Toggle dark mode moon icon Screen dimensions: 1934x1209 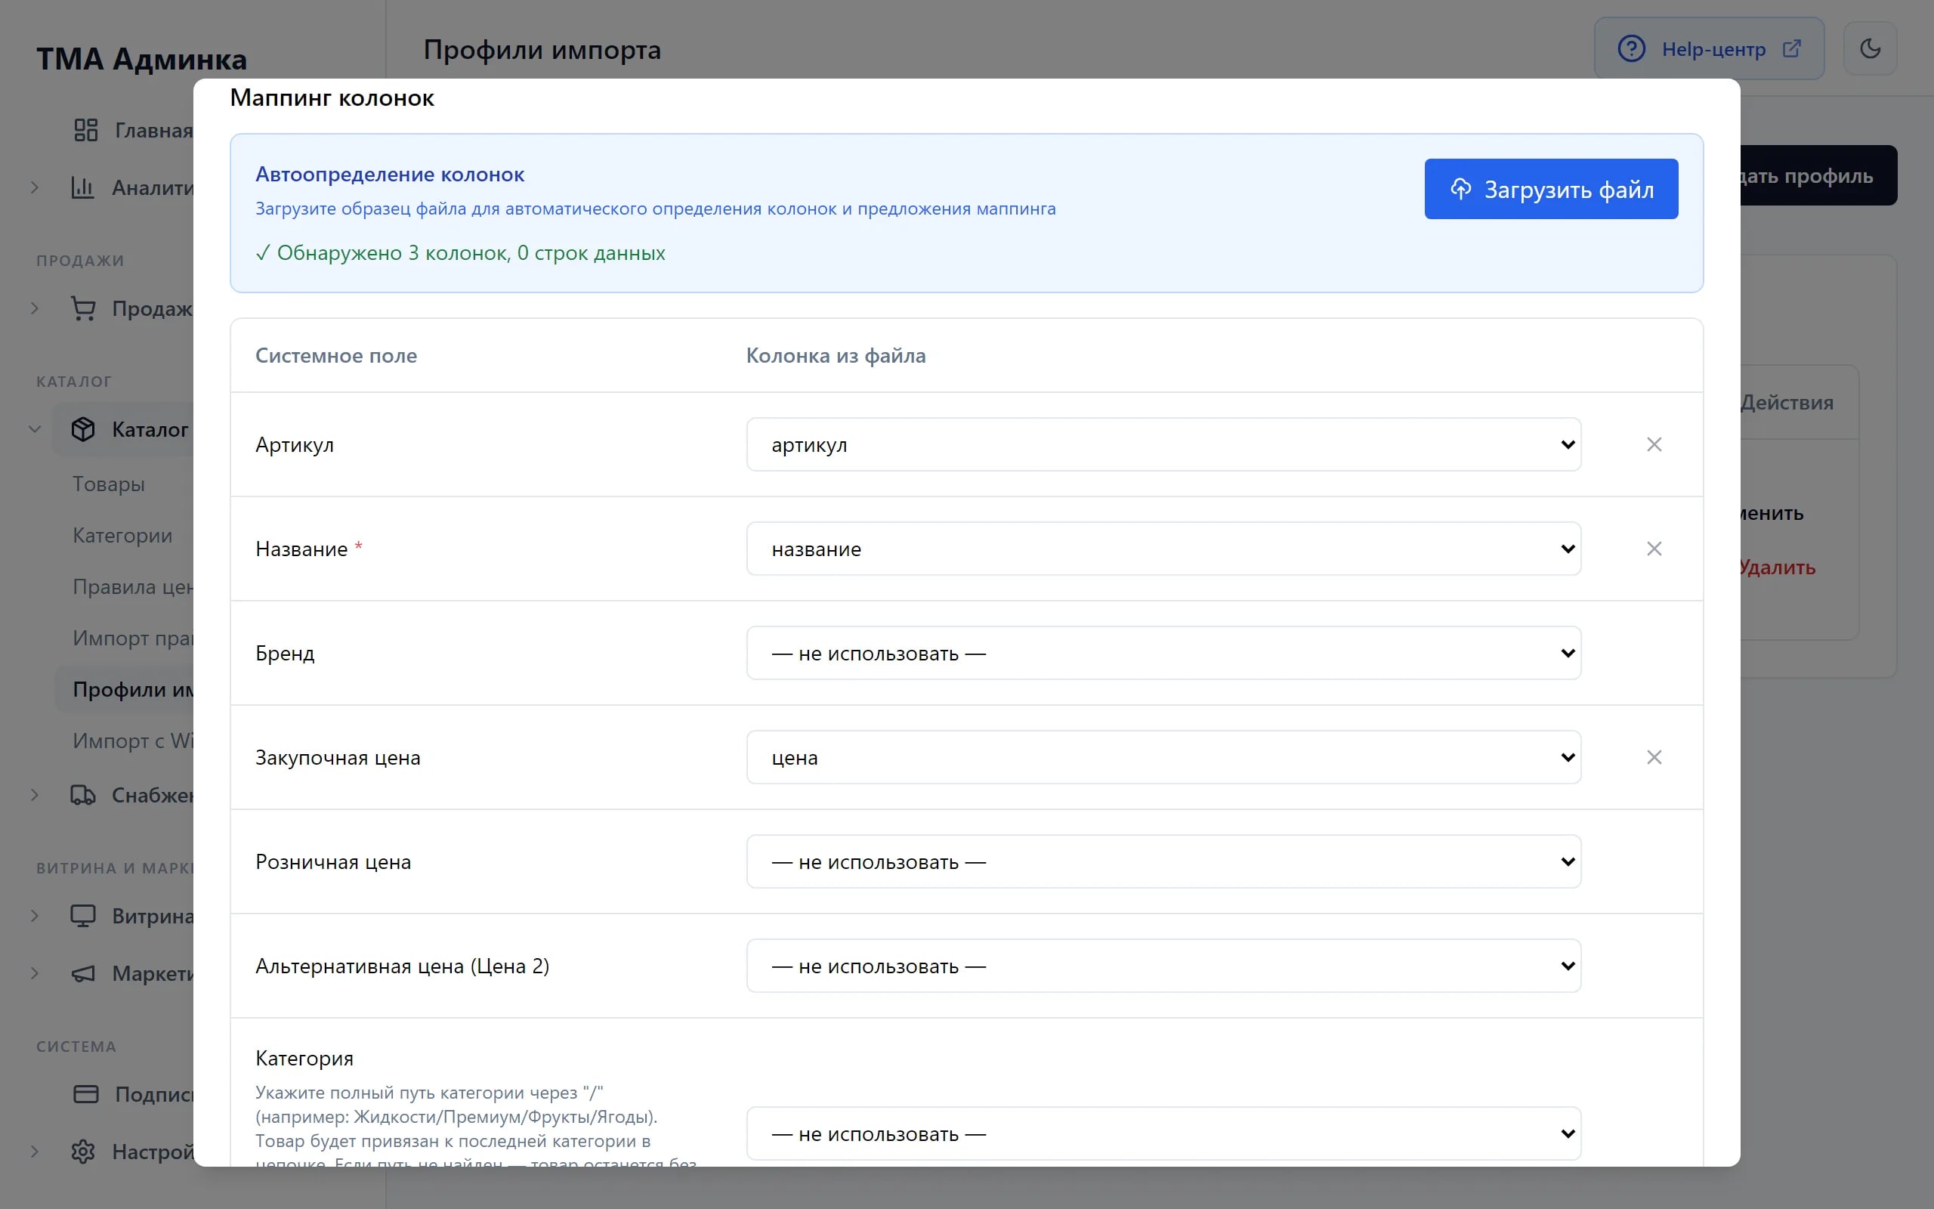[x=1869, y=49]
